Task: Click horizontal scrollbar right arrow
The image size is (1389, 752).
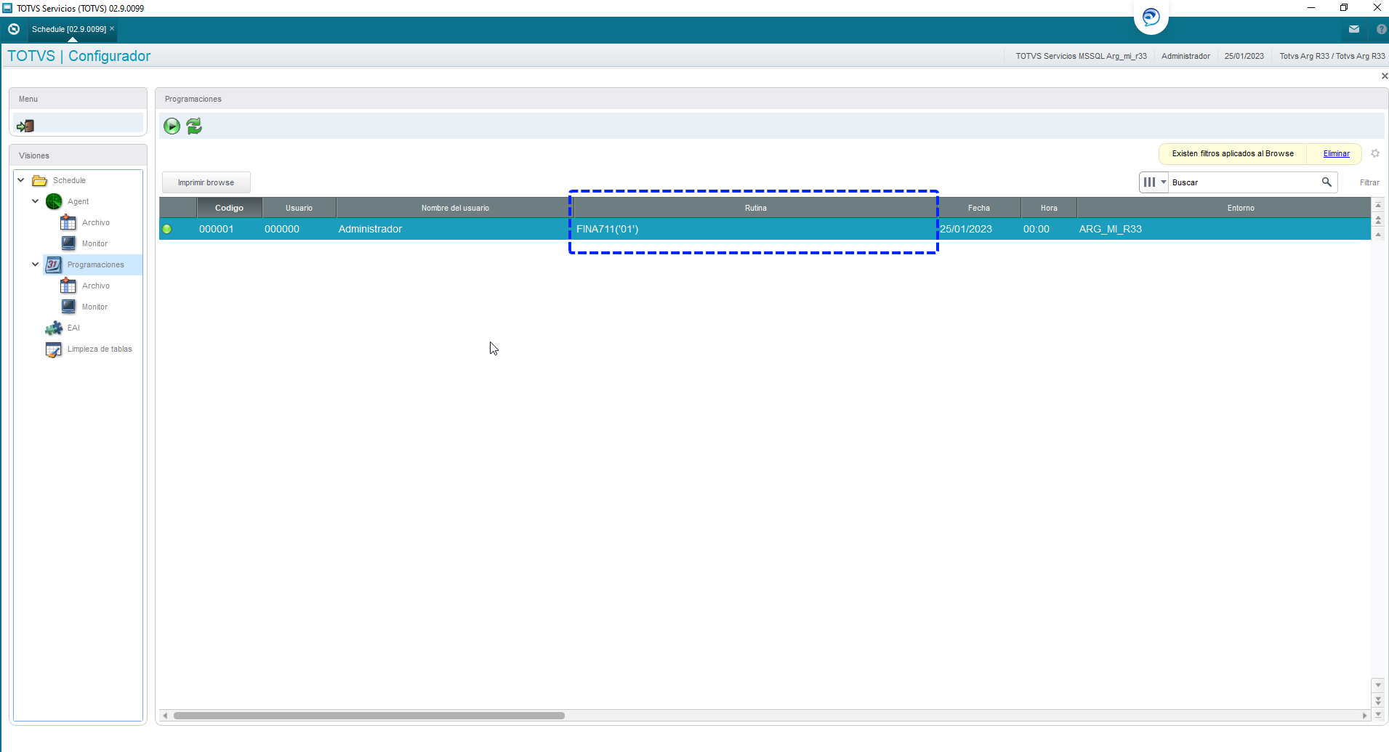Action: [x=1364, y=716]
